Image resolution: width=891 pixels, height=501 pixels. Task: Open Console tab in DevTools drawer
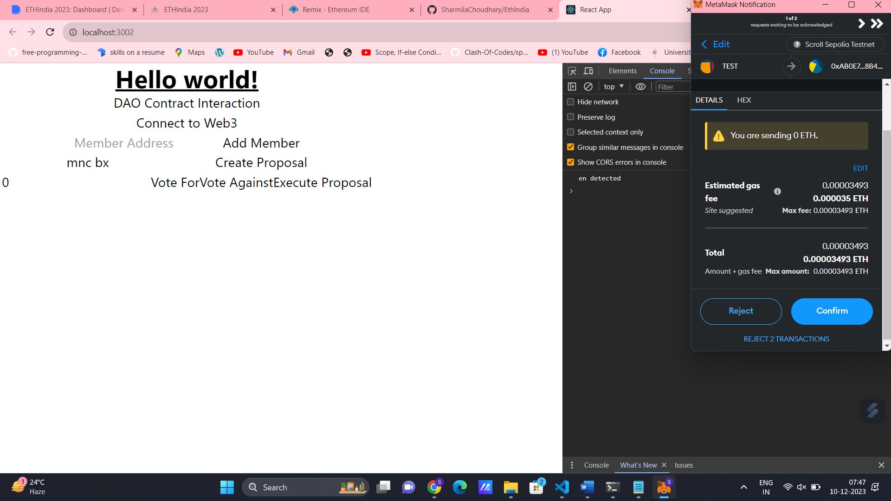596,465
